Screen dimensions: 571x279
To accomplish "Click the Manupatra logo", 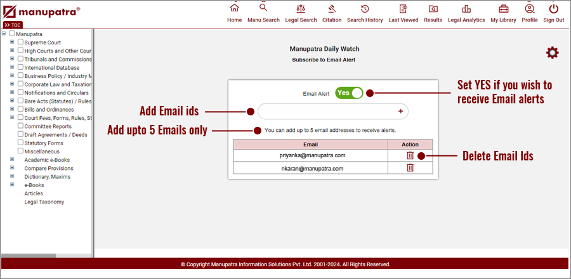I will [x=41, y=12].
